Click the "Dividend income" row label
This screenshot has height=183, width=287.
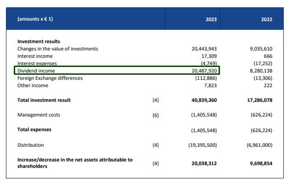pos(36,71)
